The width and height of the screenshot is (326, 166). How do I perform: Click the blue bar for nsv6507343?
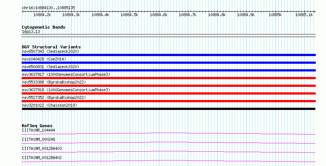168,55
